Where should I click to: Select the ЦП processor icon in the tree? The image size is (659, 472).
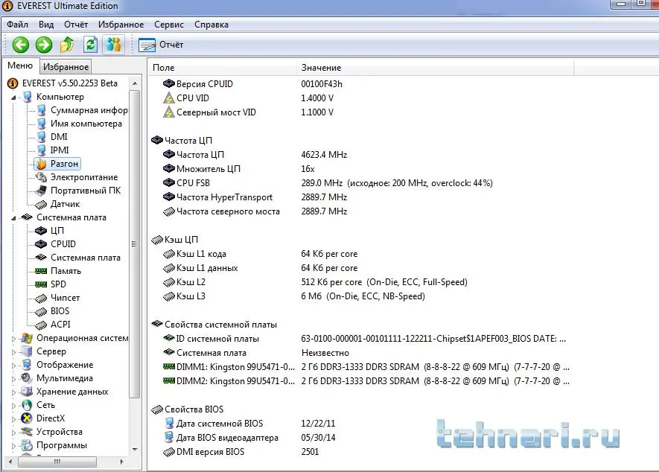(41, 231)
